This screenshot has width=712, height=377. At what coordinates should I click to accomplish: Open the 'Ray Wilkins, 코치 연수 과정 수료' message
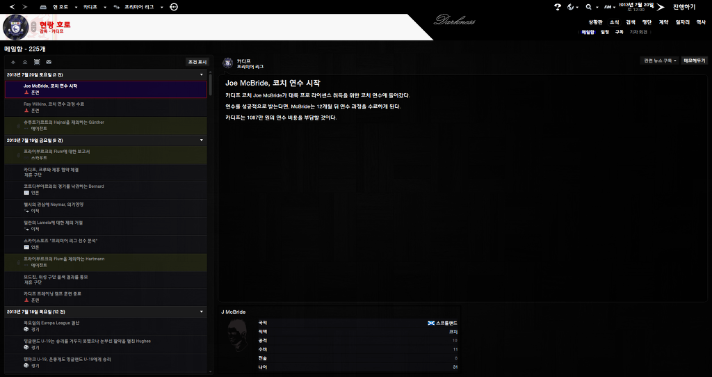(106, 106)
